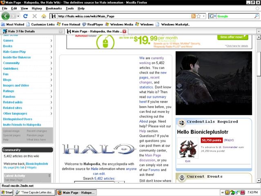Screen dimensions: 261x196
Task: Expand the Halo Game Play submenu
Action: point(51,52)
